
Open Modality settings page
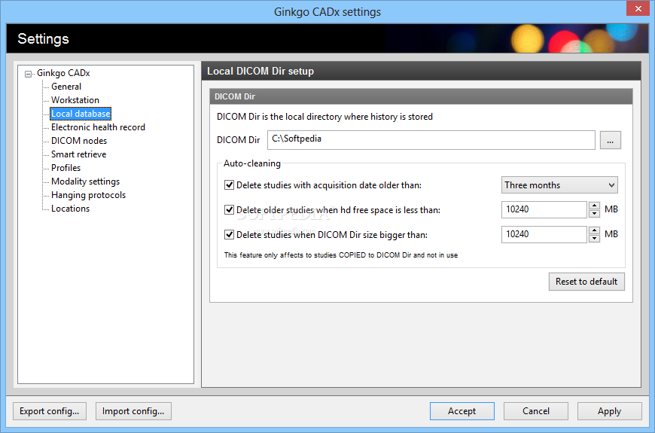pyautogui.click(x=85, y=181)
